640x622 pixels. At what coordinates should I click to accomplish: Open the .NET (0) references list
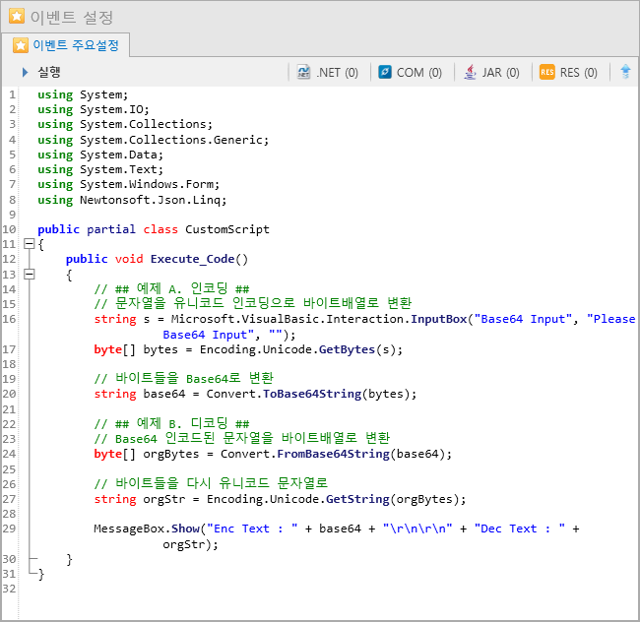[x=327, y=72]
